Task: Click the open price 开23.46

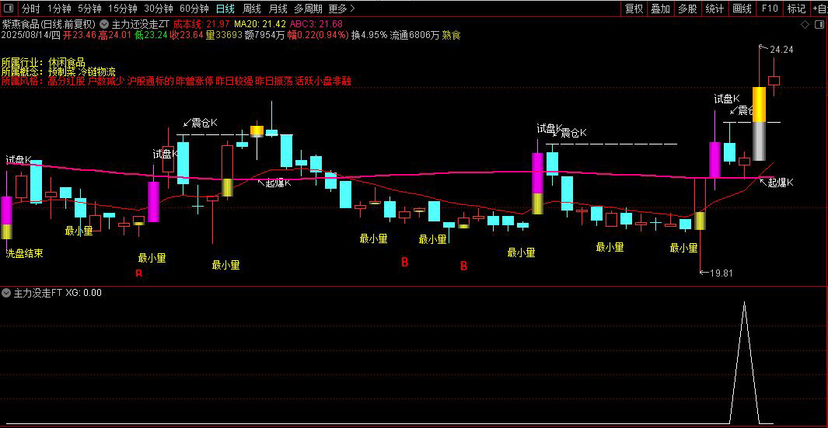Action: tap(79, 36)
